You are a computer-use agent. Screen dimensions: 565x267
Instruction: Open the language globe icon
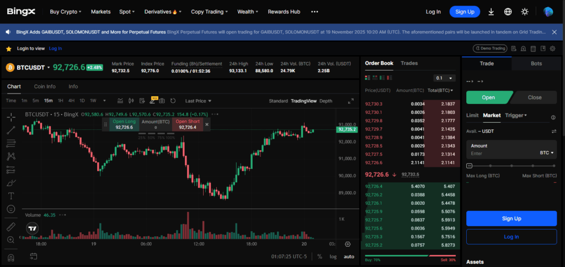click(508, 12)
